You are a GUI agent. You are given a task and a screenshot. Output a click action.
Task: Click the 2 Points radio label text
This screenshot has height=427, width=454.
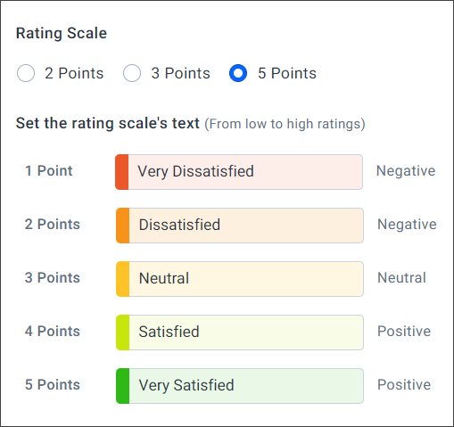(x=74, y=73)
